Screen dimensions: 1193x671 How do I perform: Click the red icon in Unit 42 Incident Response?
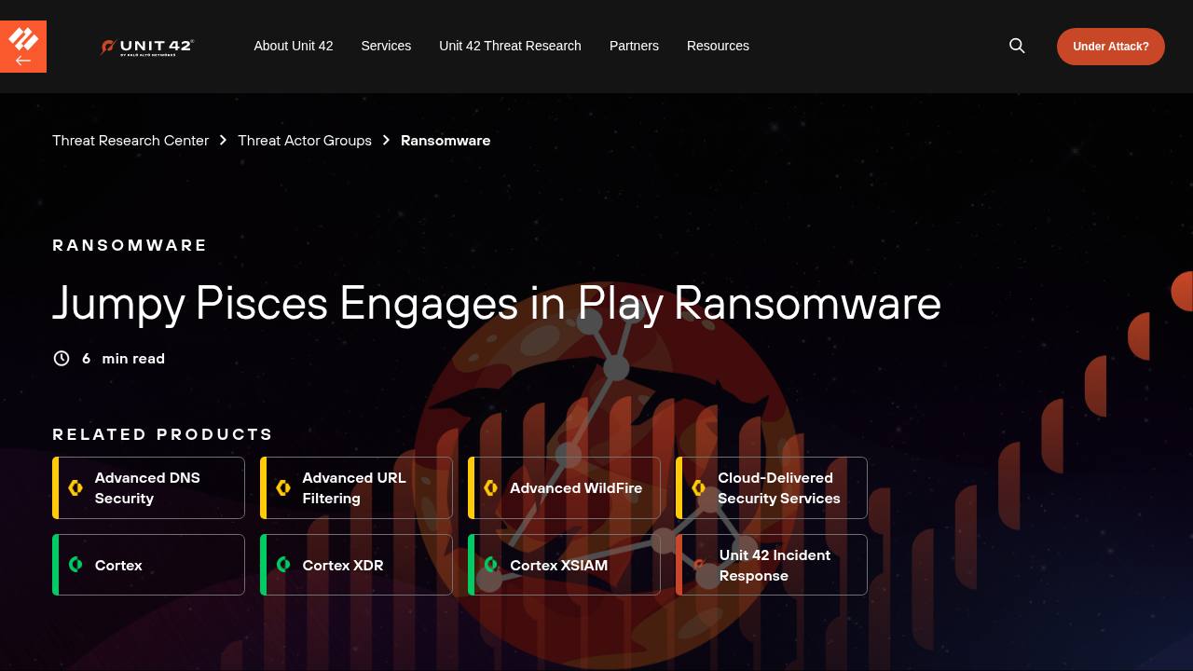(x=699, y=565)
